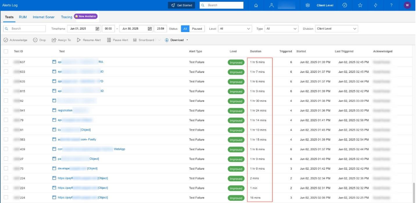This screenshot has height=203, width=417.
Task: Sort by the Duration column header
Action: coord(256,52)
